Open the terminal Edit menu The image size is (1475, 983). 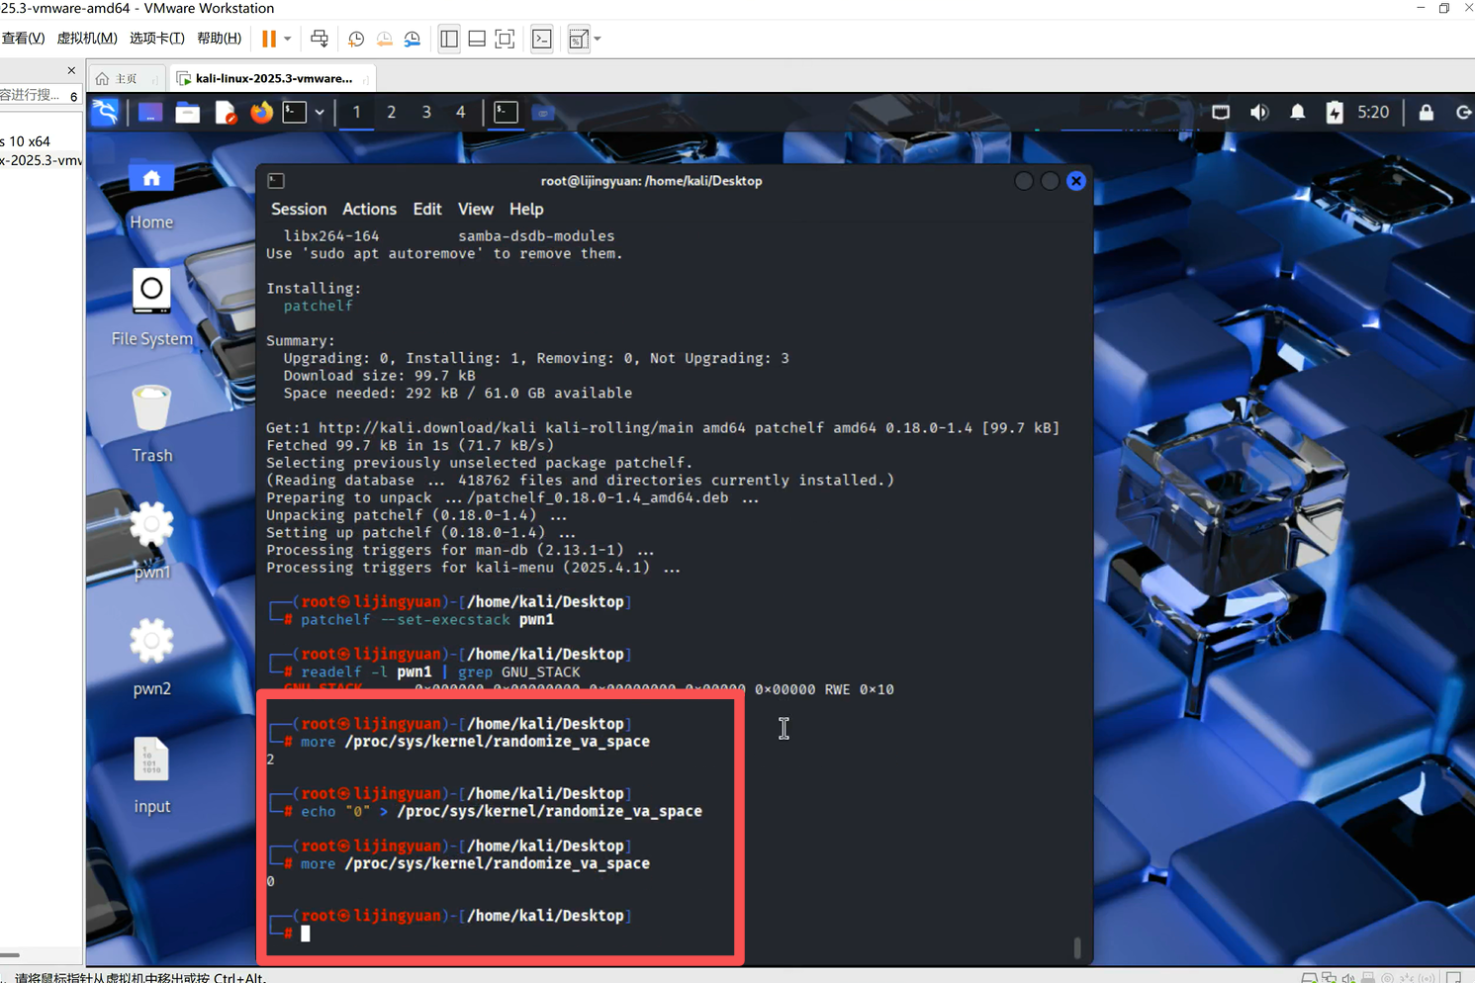pos(427,210)
